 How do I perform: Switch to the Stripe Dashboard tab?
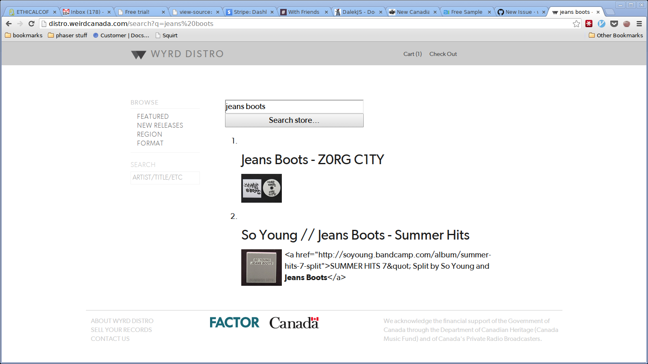click(x=249, y=12)
